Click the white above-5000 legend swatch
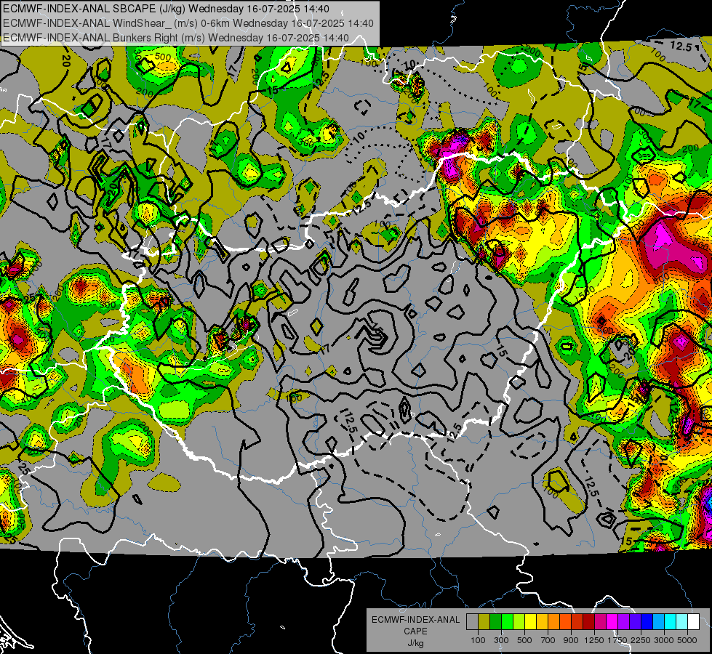712x654 pixels. (x=694, y=622)
